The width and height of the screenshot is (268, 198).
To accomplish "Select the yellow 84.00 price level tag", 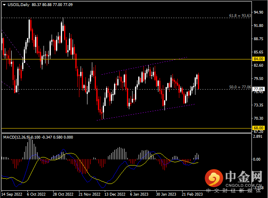I will tap(258, 59).
